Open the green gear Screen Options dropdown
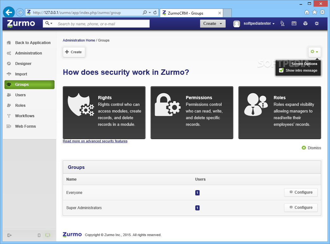330x244 pixels. coord(314,52)
